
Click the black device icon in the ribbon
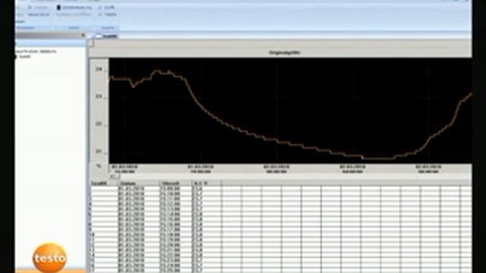58,7
